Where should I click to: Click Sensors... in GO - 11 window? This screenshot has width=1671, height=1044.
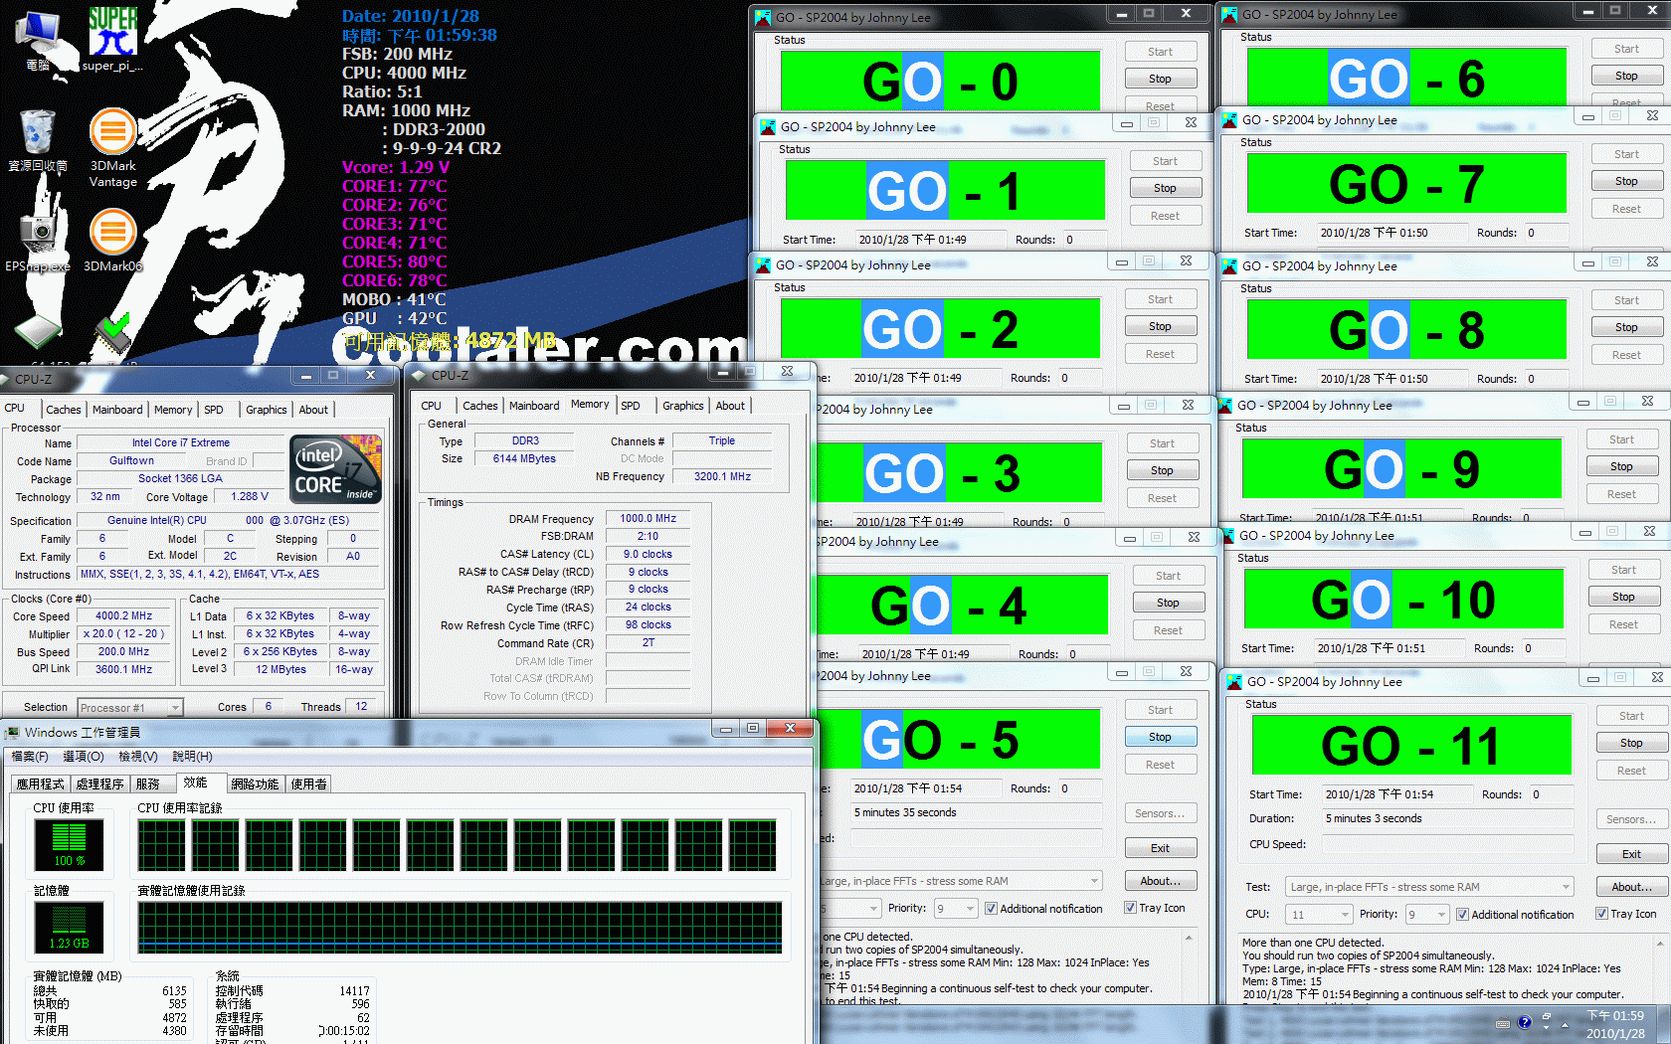pos(1632,819)
